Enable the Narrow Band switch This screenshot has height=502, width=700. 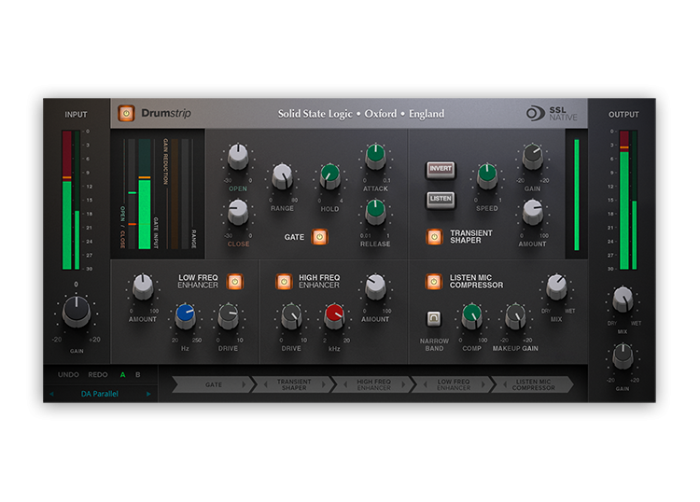[x=433, y=318]
